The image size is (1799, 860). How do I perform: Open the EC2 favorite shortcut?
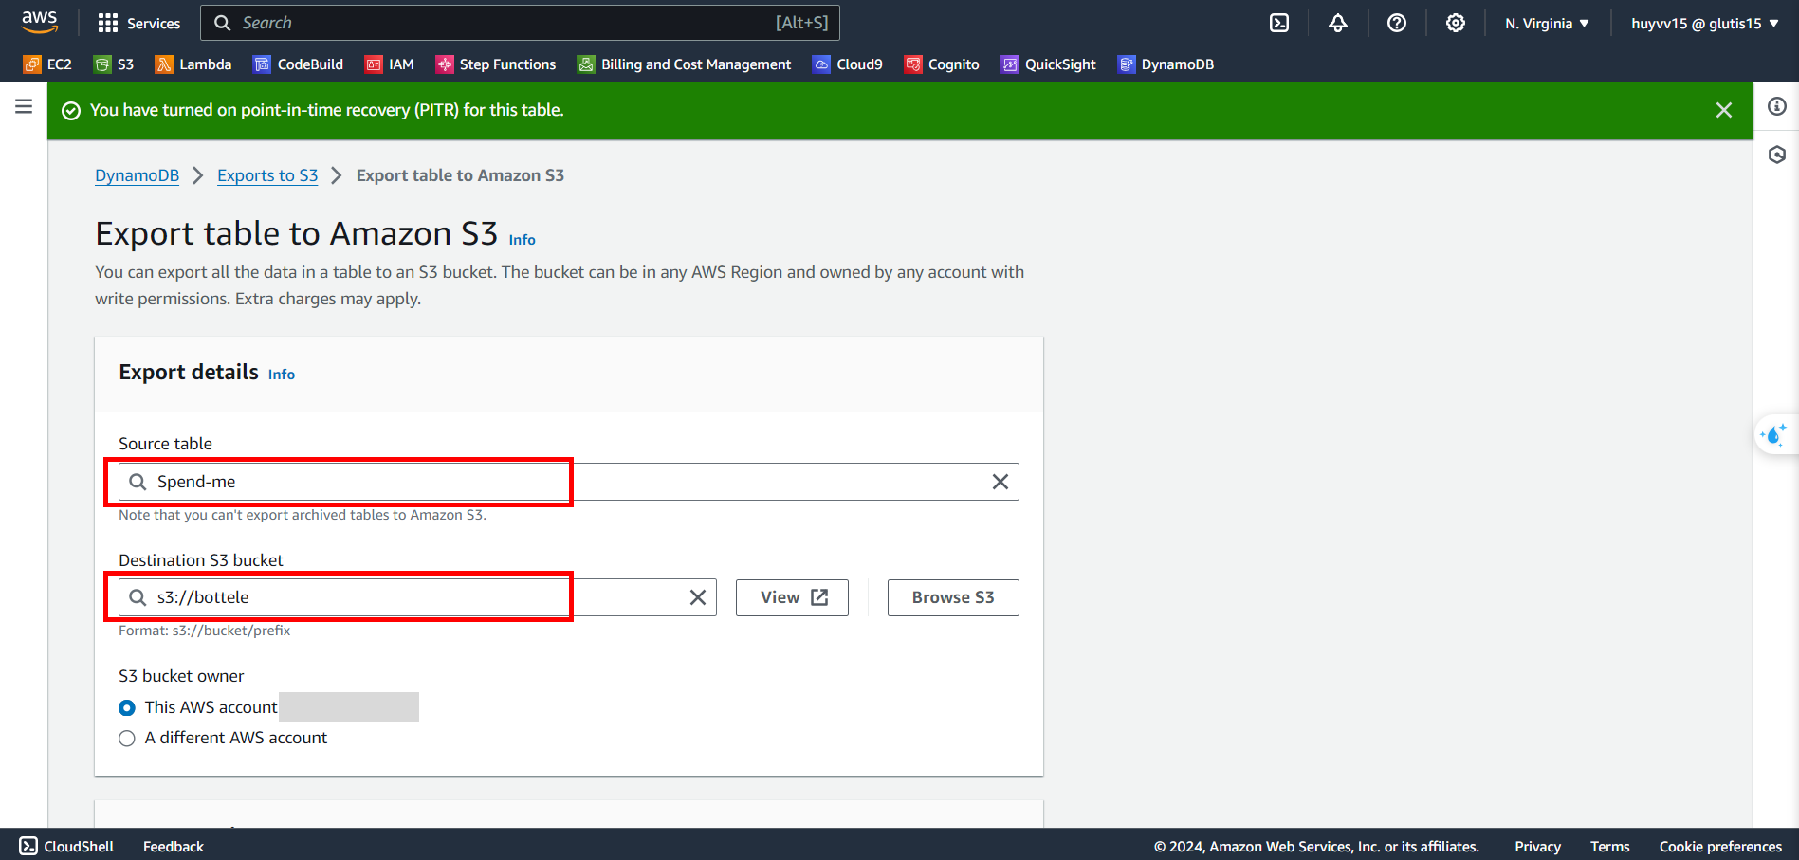click(47, 64)
